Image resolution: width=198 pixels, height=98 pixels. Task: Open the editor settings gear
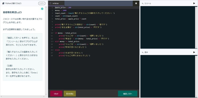136,3
